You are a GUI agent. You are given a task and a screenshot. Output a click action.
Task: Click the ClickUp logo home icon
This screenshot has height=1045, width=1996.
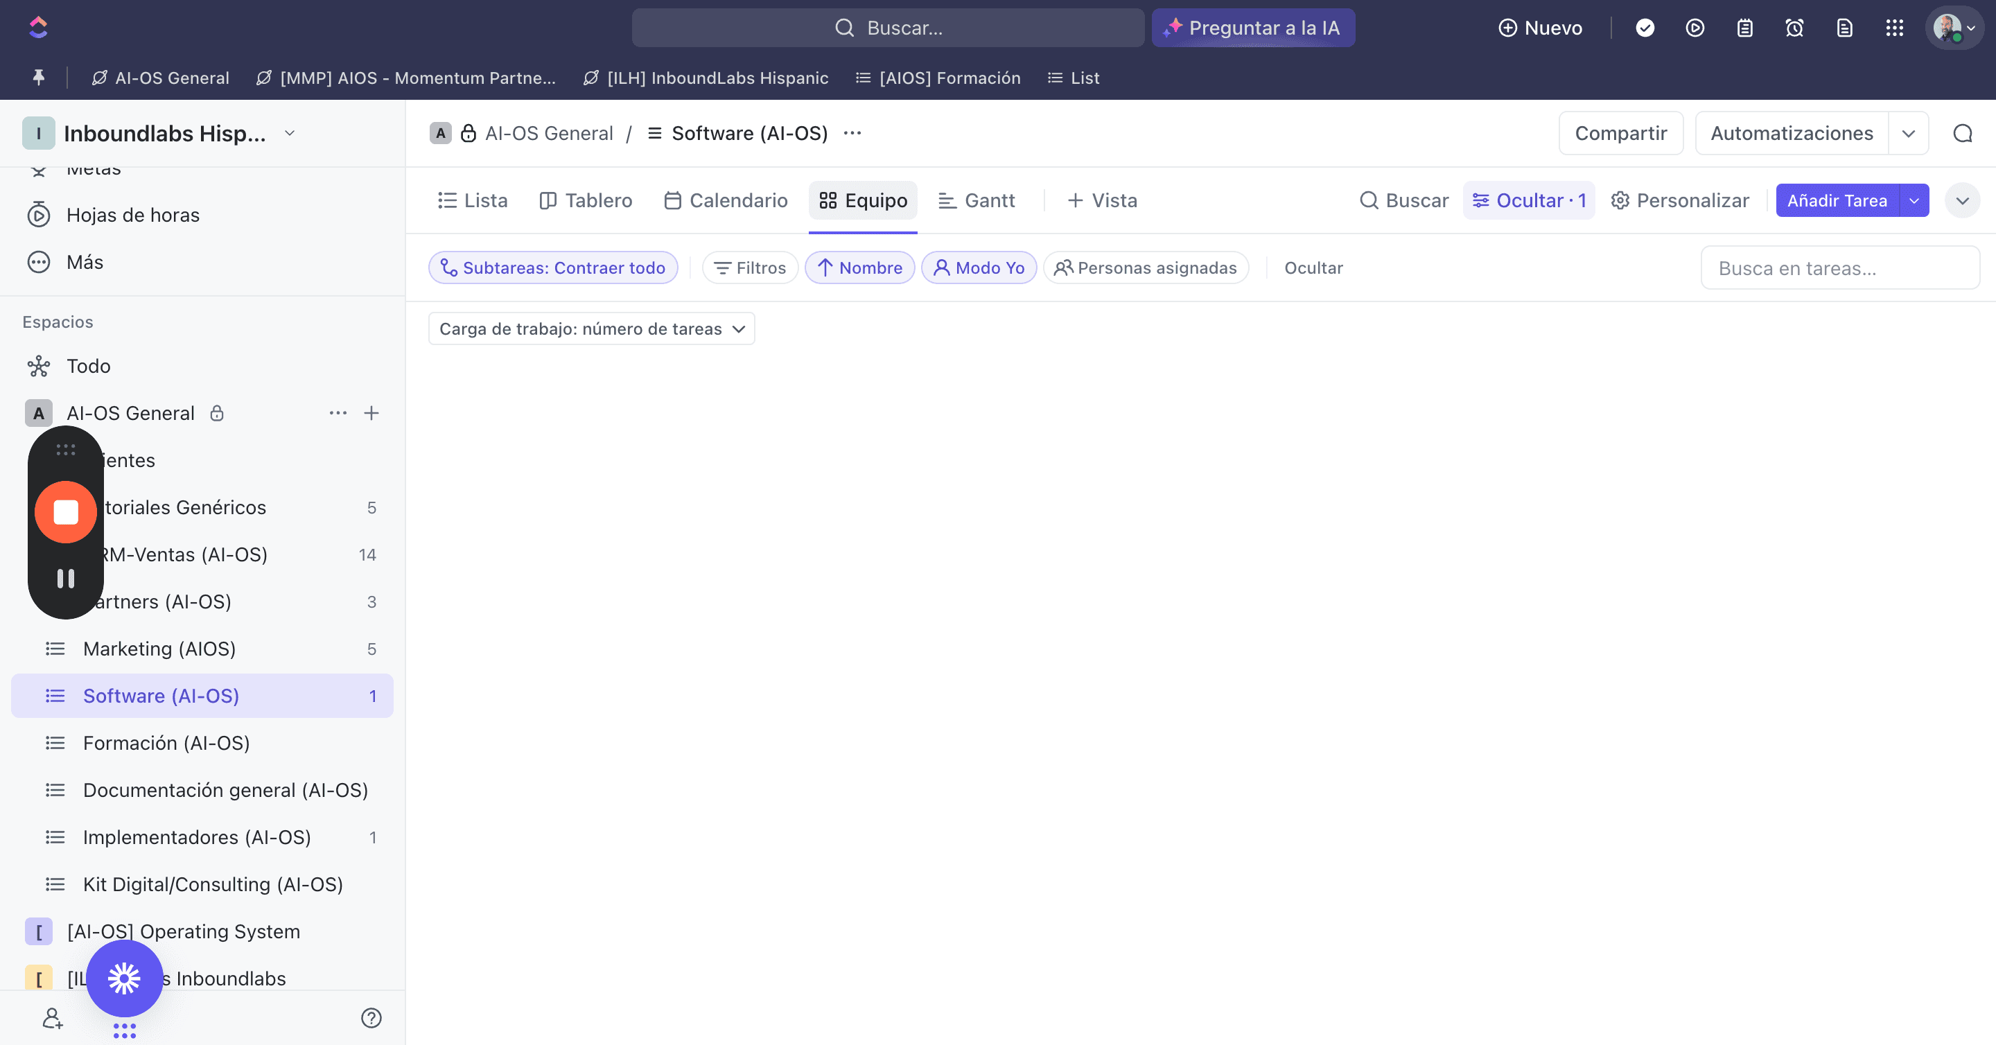(x=38, y=28)
